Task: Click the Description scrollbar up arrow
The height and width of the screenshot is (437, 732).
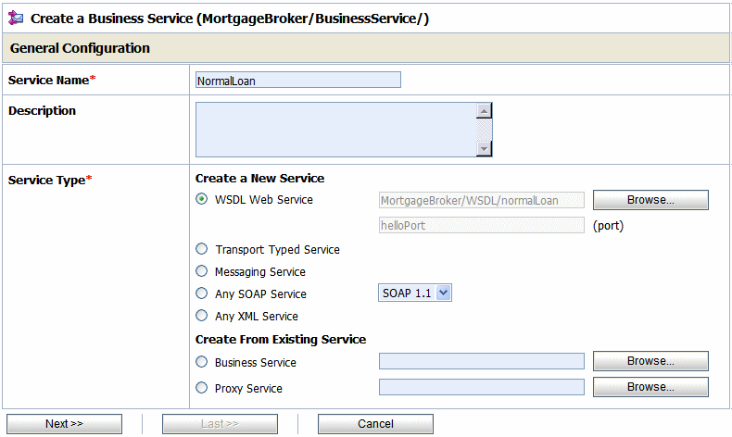Action: point(484,111)
